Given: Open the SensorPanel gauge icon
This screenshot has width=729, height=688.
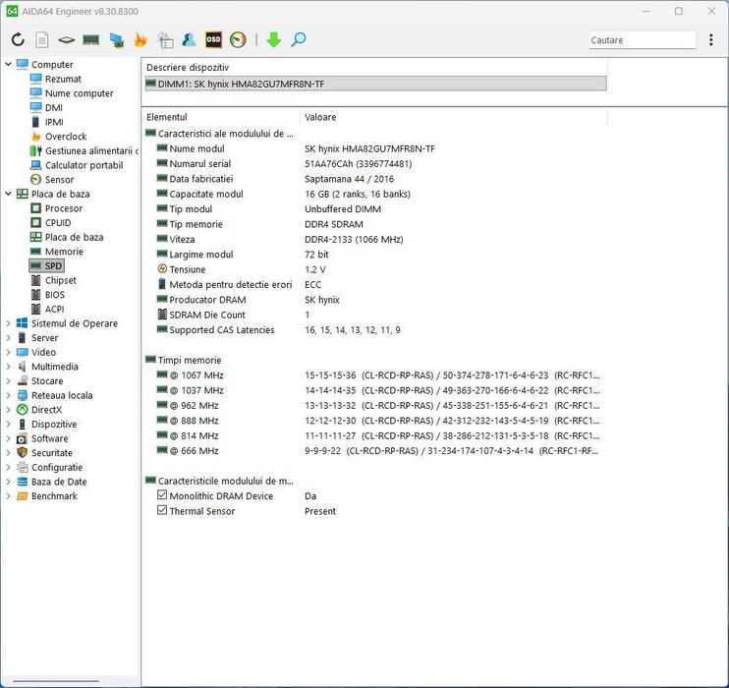Looking at the screenshot, I should tap(238, 40).
